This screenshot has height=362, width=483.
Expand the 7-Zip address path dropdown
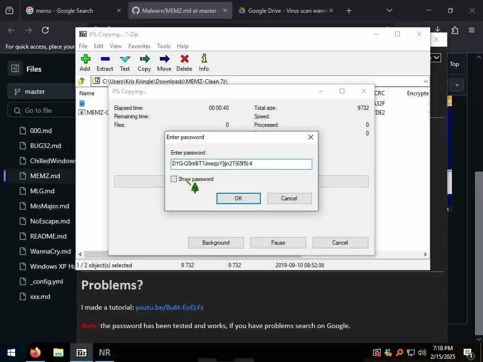(426, 81)
